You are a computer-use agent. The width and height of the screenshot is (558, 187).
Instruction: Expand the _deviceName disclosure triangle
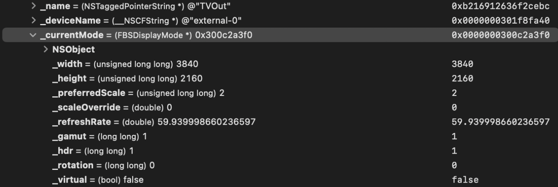(x=33, y=21)
